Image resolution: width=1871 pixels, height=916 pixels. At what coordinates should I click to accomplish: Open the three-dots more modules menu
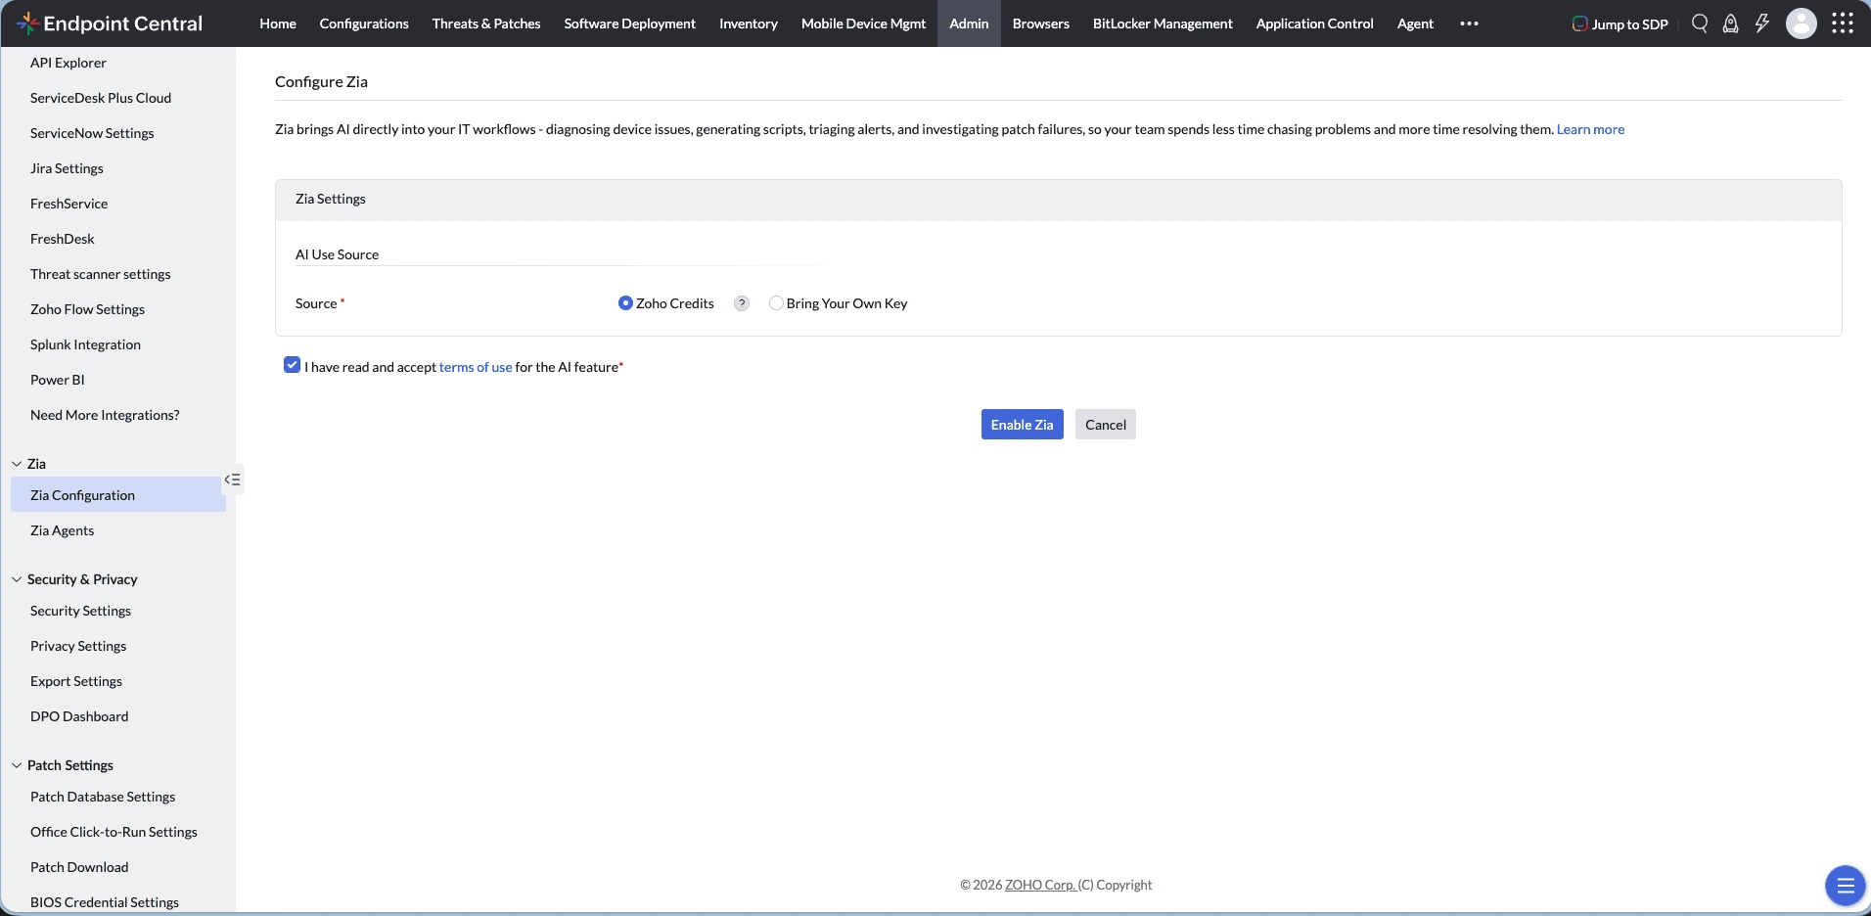click(x=1469, y=23)
